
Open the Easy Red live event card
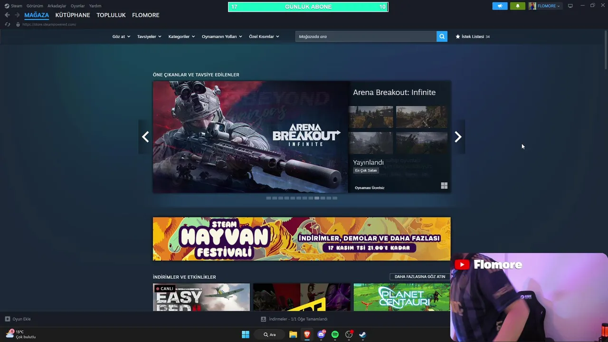[201, 297]
